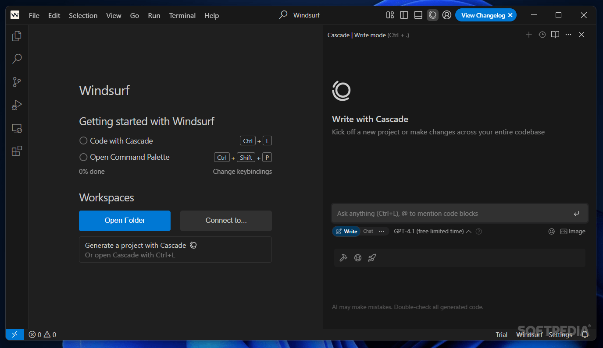Open the Change keybindings link
The height and width of the screenshot is (348, 603).
243,172
